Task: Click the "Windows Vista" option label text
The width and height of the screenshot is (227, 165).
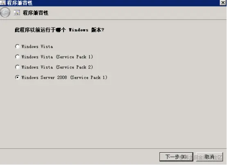Action: [x=37, y=47]
